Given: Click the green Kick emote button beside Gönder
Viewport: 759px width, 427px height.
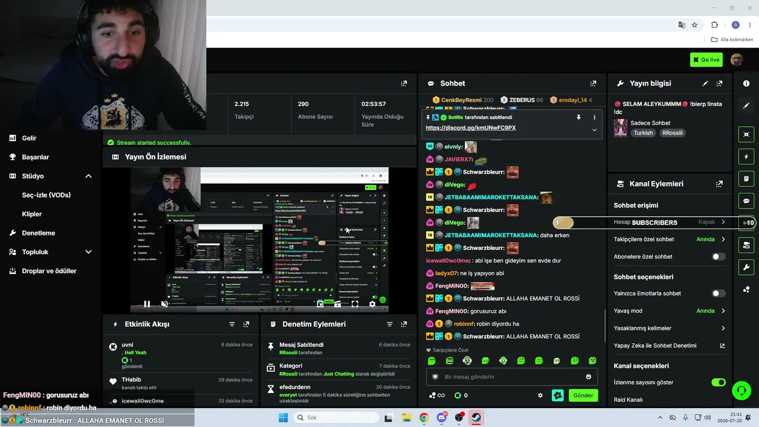Looking at the screenshot, I should [557, 396].
